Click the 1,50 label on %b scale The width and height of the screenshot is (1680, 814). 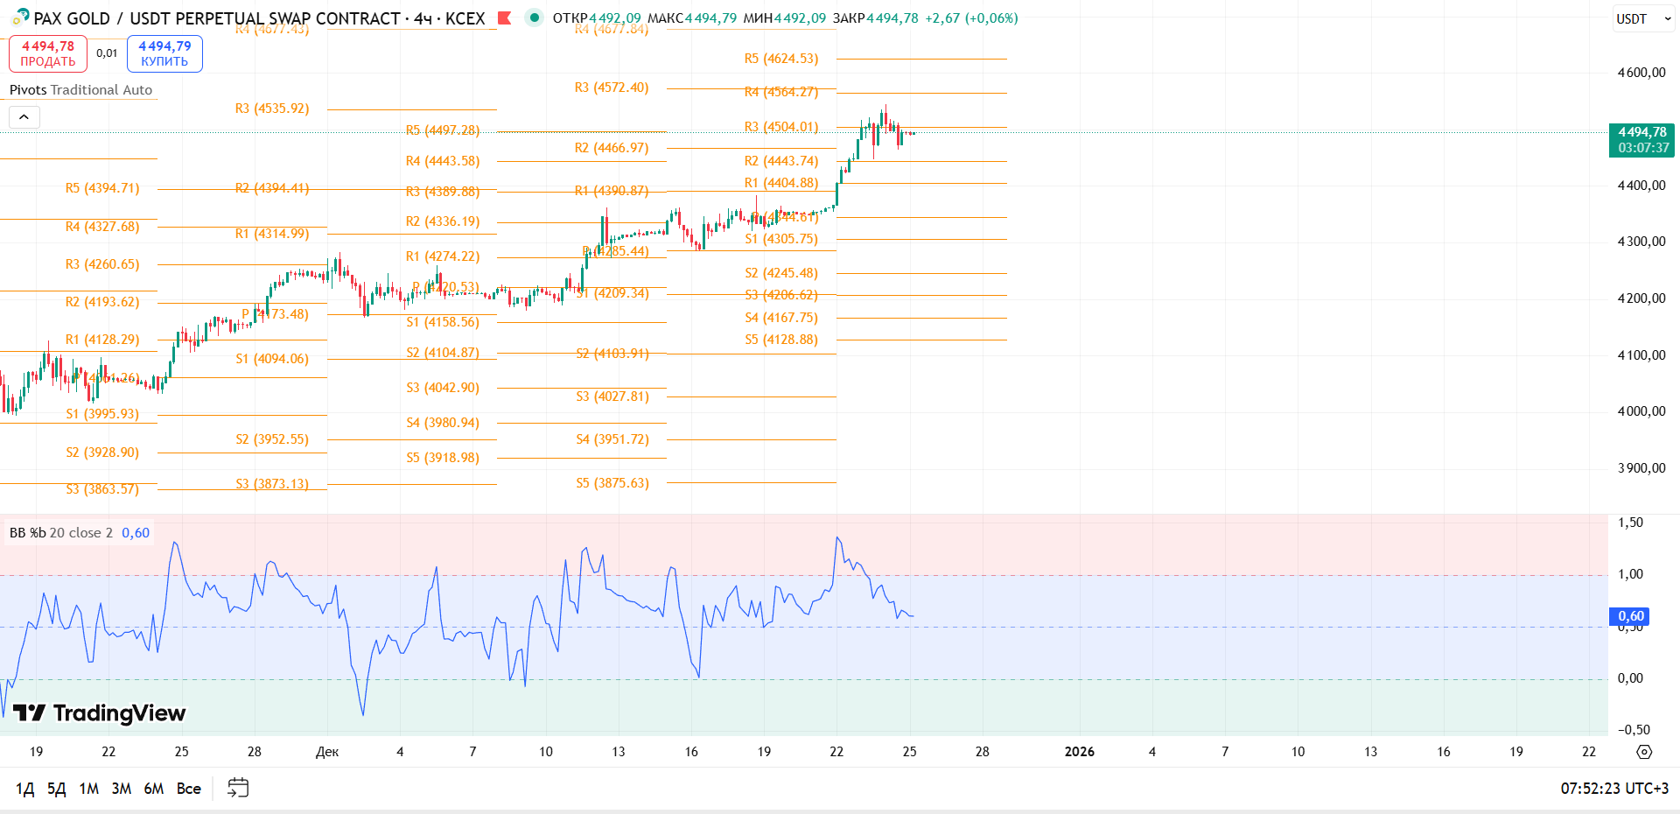[1630, 523]
